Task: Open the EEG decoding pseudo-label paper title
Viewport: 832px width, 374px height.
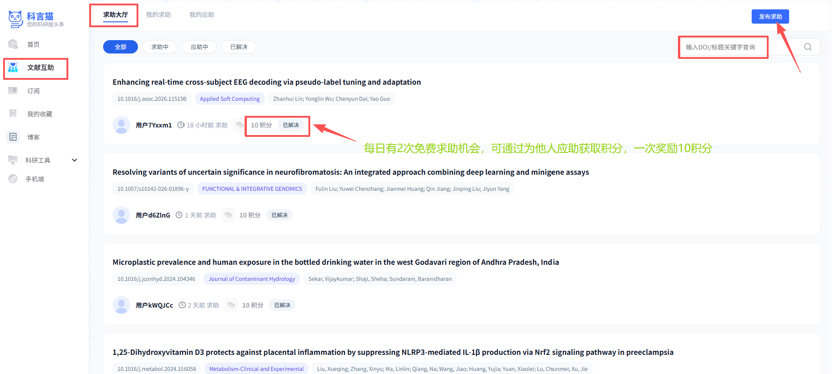Action: [x=266, y=82]
